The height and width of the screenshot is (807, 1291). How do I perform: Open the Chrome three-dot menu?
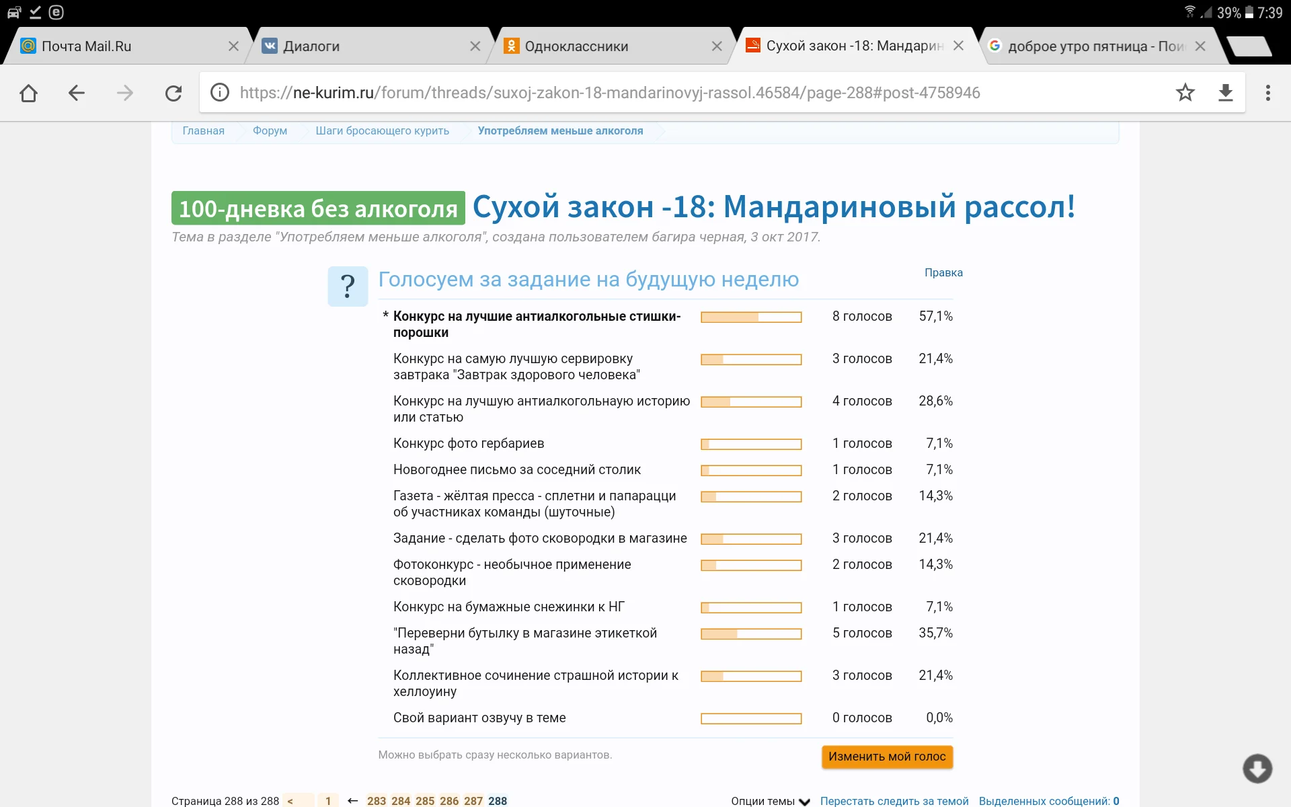[x=1268, y=93]
